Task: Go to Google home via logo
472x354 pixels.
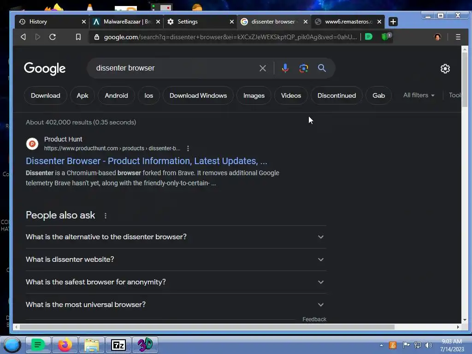Action: (45, 69)
